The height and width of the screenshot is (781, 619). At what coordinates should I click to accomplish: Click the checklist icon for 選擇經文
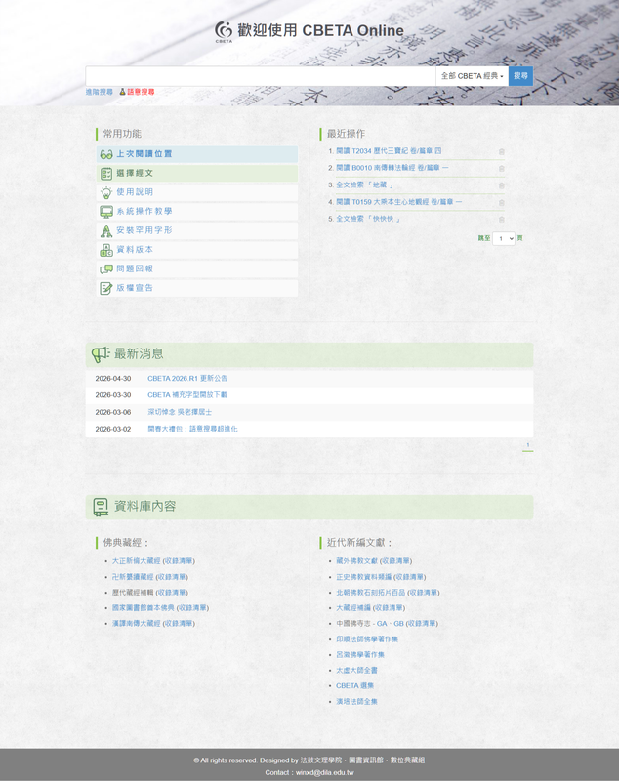[106, 174]
